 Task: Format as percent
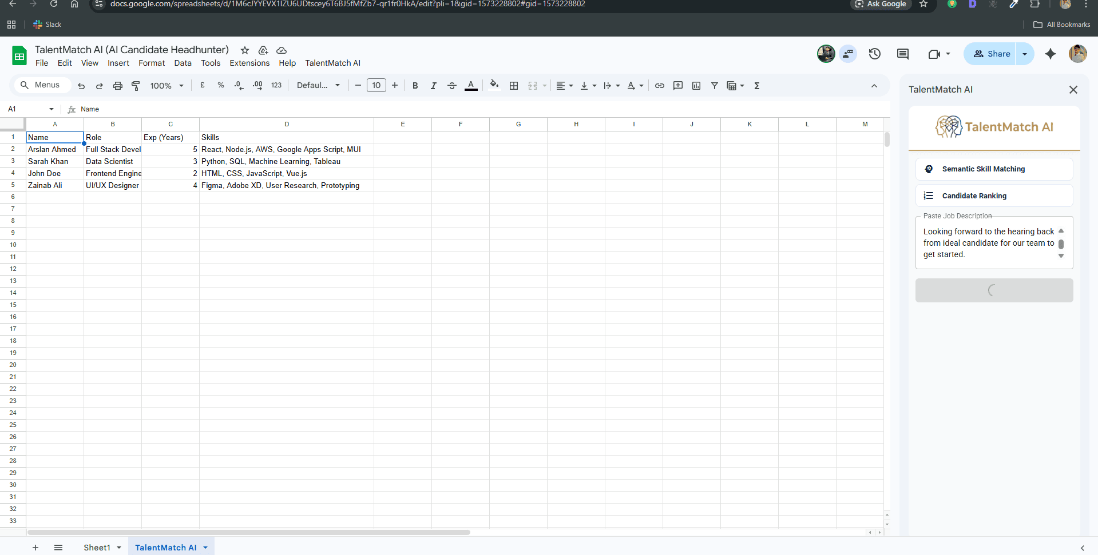click(221, 85)
